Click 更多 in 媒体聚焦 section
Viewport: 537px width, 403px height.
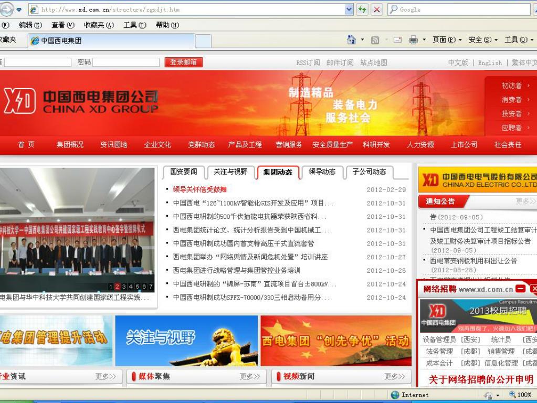tap(250, 377)
